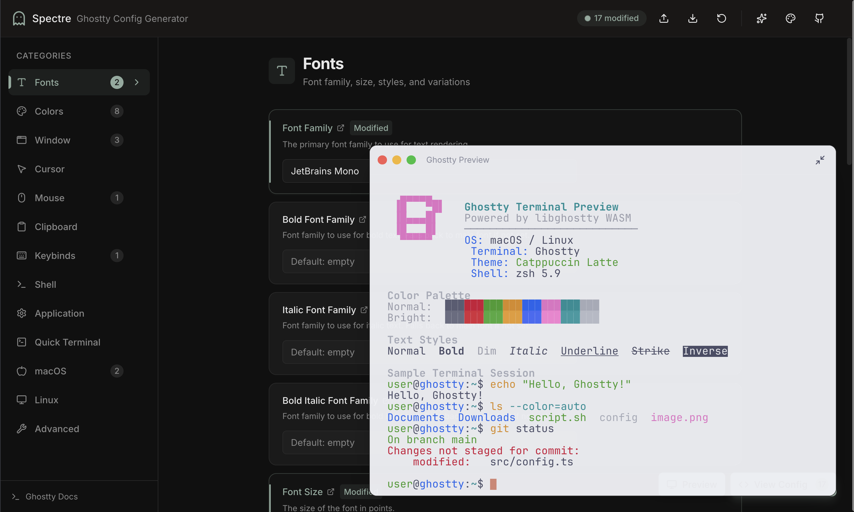
Task: Open the GitHub icon link
Action: 819,18
